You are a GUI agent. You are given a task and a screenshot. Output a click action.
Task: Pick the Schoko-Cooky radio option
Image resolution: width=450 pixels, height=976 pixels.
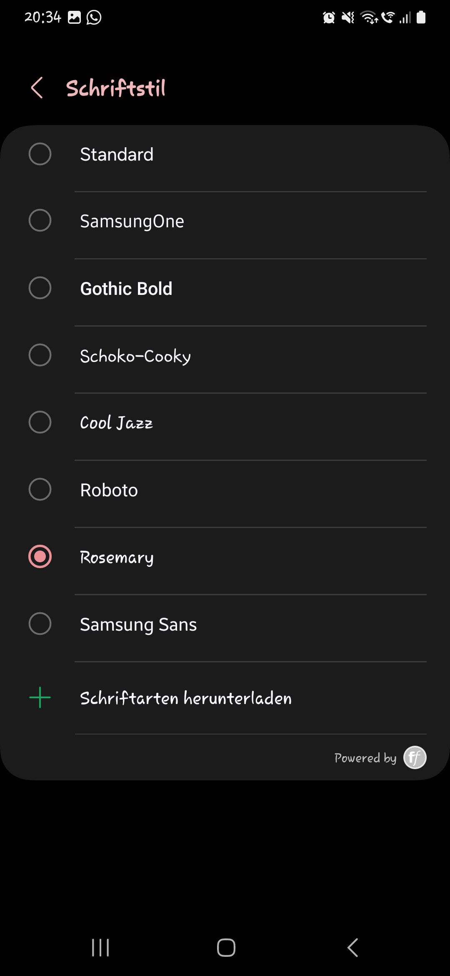click(40, 355)
